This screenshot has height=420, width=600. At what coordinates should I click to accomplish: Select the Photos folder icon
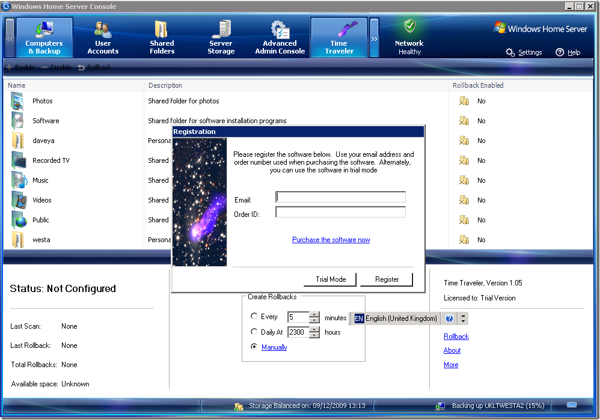tap(17, 101)
